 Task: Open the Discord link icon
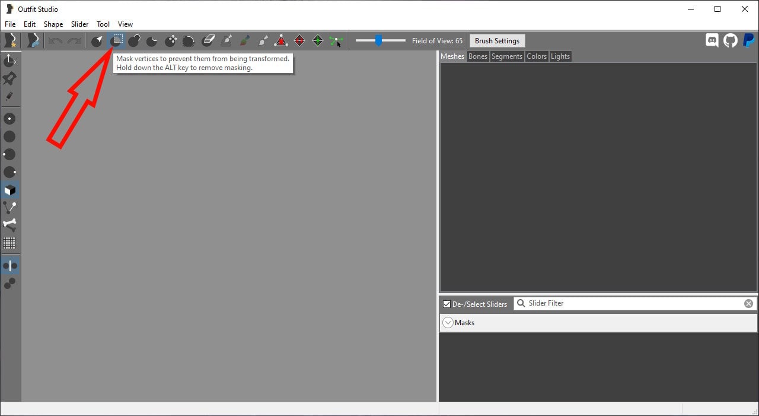712,40
